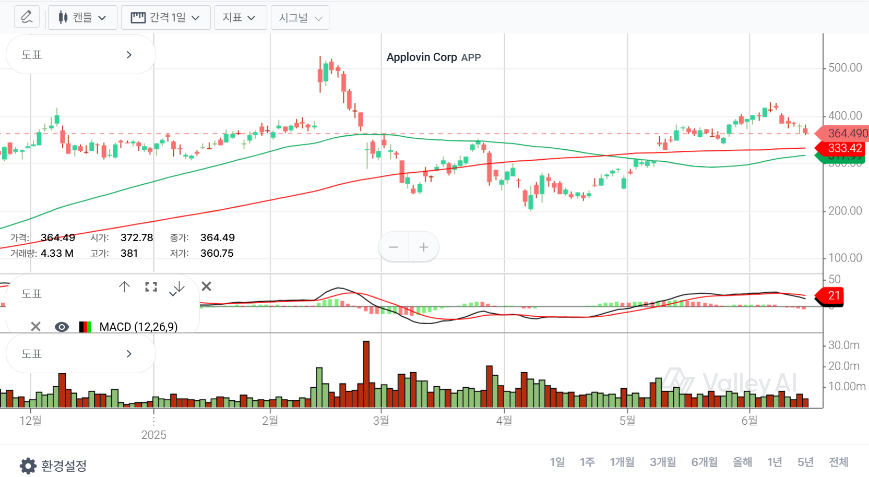This screenshot has height=477, width=869.
Task: Select the pencil drawing tool
Action: point(27,17)
